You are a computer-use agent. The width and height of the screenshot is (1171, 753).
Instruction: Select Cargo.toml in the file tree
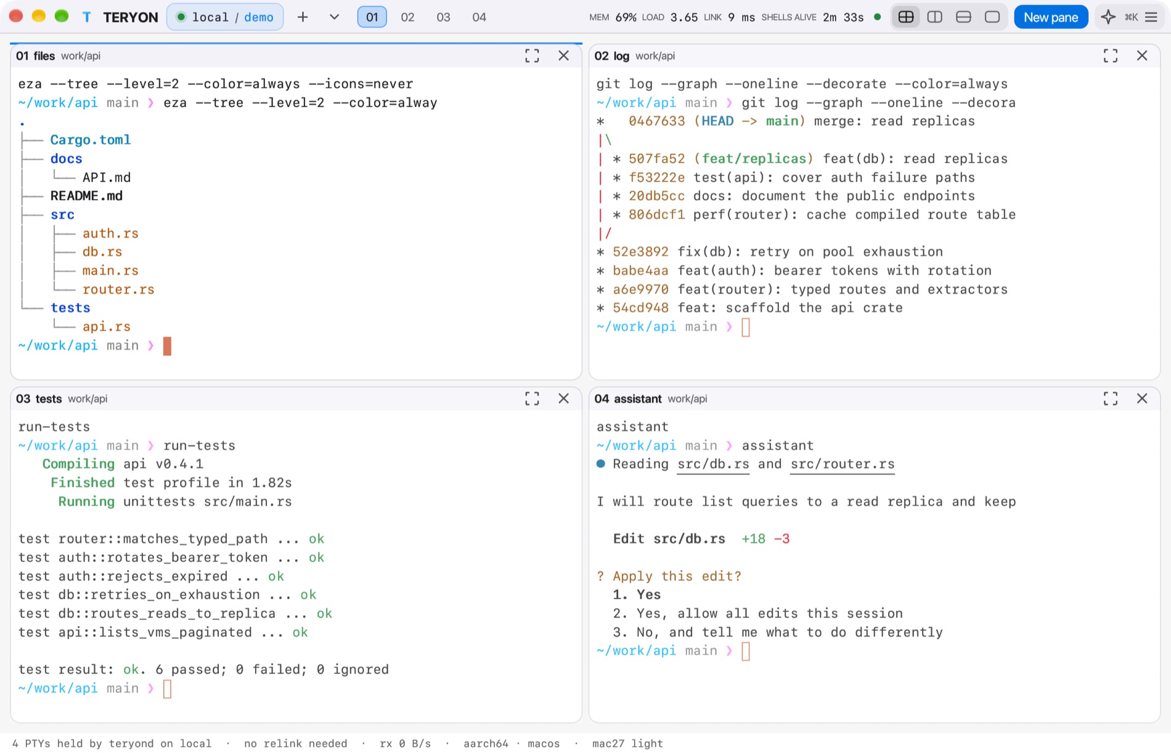[x=91, y=140]
